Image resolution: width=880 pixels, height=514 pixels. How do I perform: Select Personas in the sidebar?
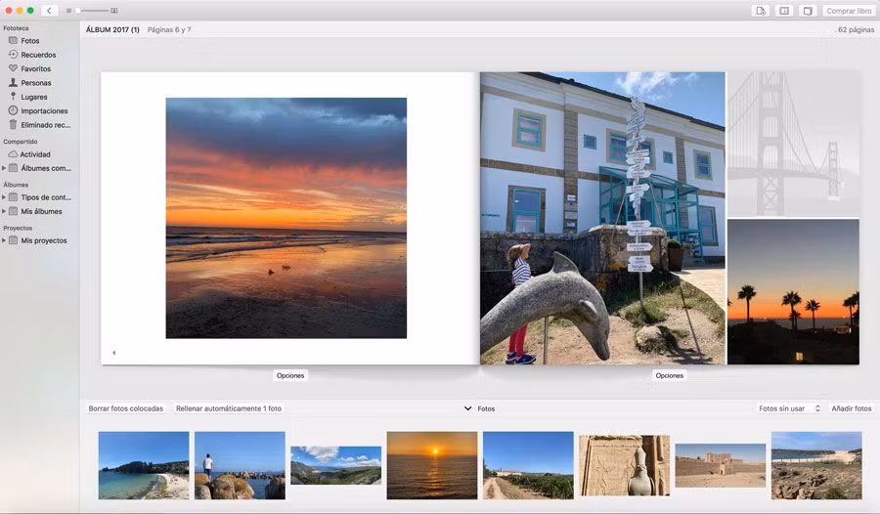(35, 83)
